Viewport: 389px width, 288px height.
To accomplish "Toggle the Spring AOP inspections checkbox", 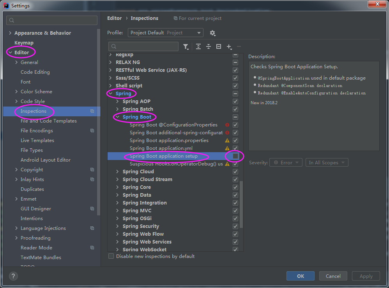I will pos(235,101).
